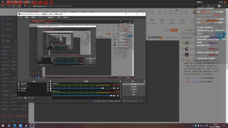Open Douyu notifications bell icon
The height and width of the screenshot is (128, 228).
point(181,11)
